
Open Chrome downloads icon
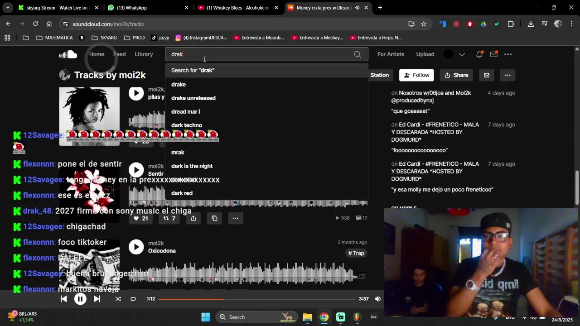531,24
